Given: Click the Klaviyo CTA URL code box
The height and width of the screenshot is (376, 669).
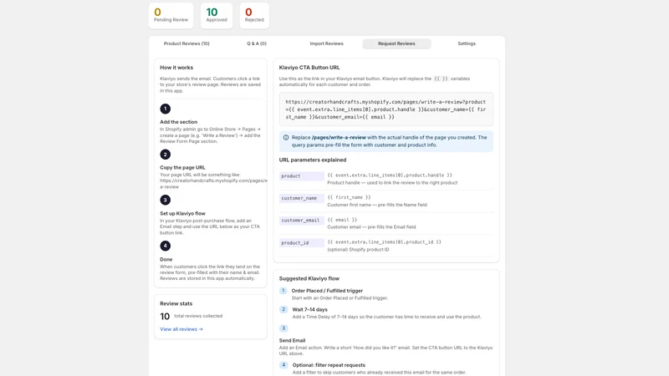Looking at the screenshot, I should pos(386,109).
